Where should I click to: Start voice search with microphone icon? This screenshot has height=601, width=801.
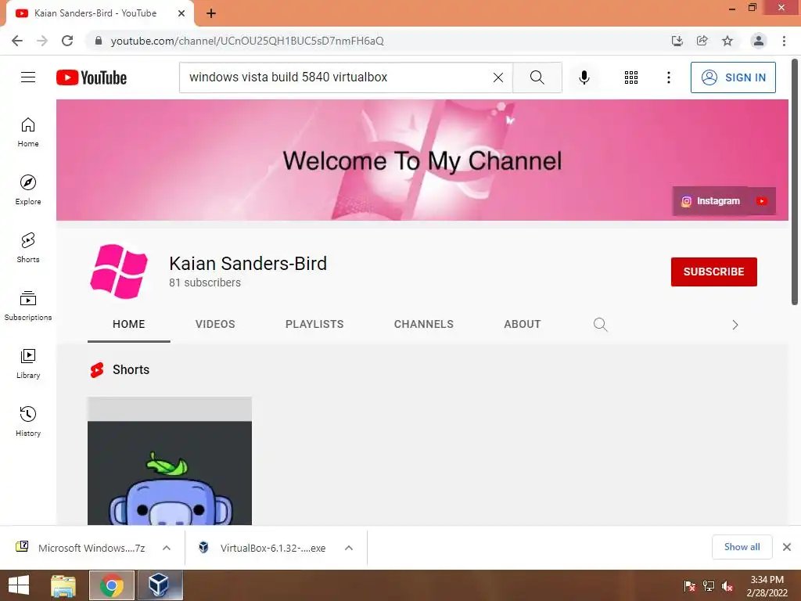(x=584, y=77)
